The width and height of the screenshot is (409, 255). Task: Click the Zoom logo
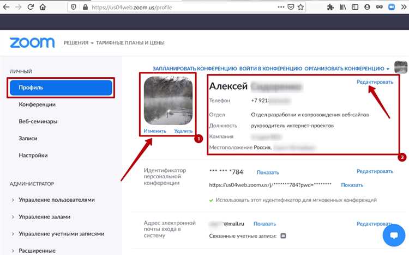pyautogui.click(x=32, y=42)
